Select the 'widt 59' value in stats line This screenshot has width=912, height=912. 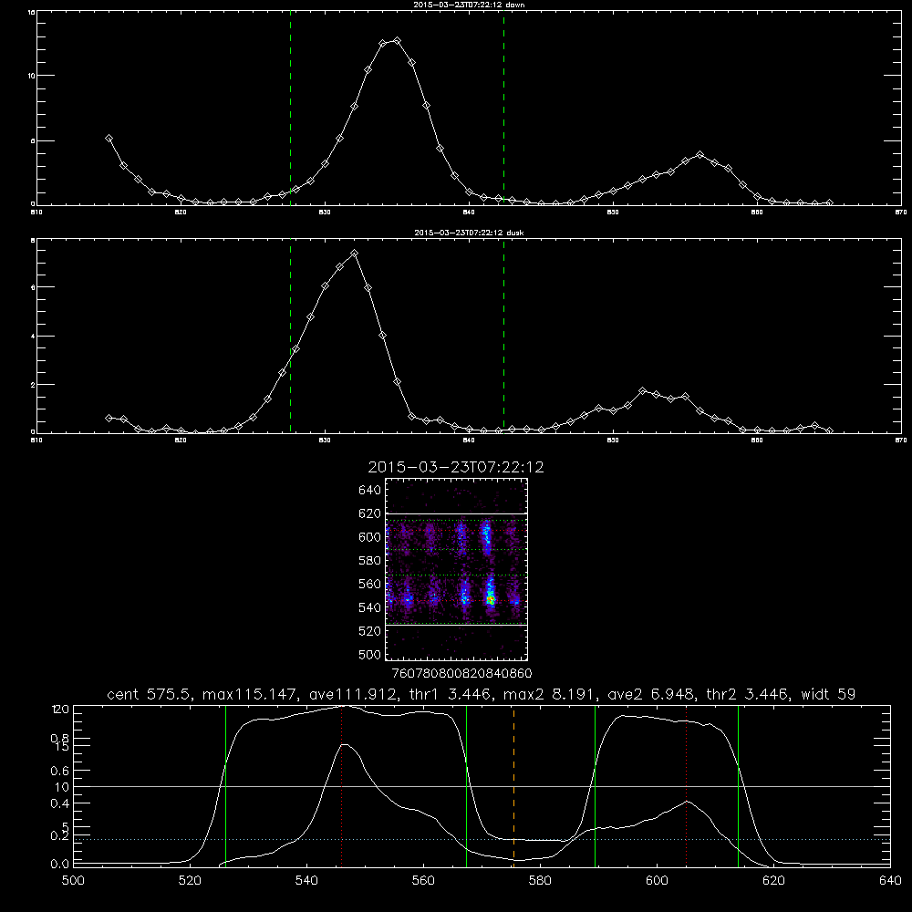(828, 694)
